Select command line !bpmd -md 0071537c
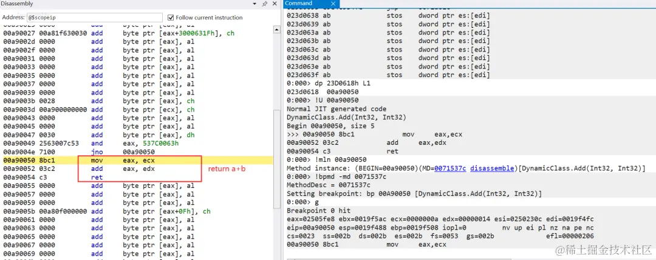Image resolution: width=656 pixels, height=260 pixels. tap(337, 177)
